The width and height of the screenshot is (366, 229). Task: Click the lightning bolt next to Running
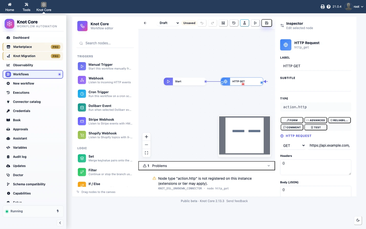pos(58,211)
